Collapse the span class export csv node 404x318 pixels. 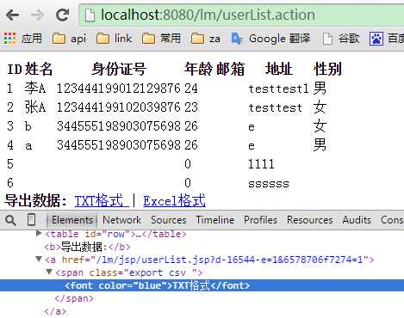pos(49,272)
